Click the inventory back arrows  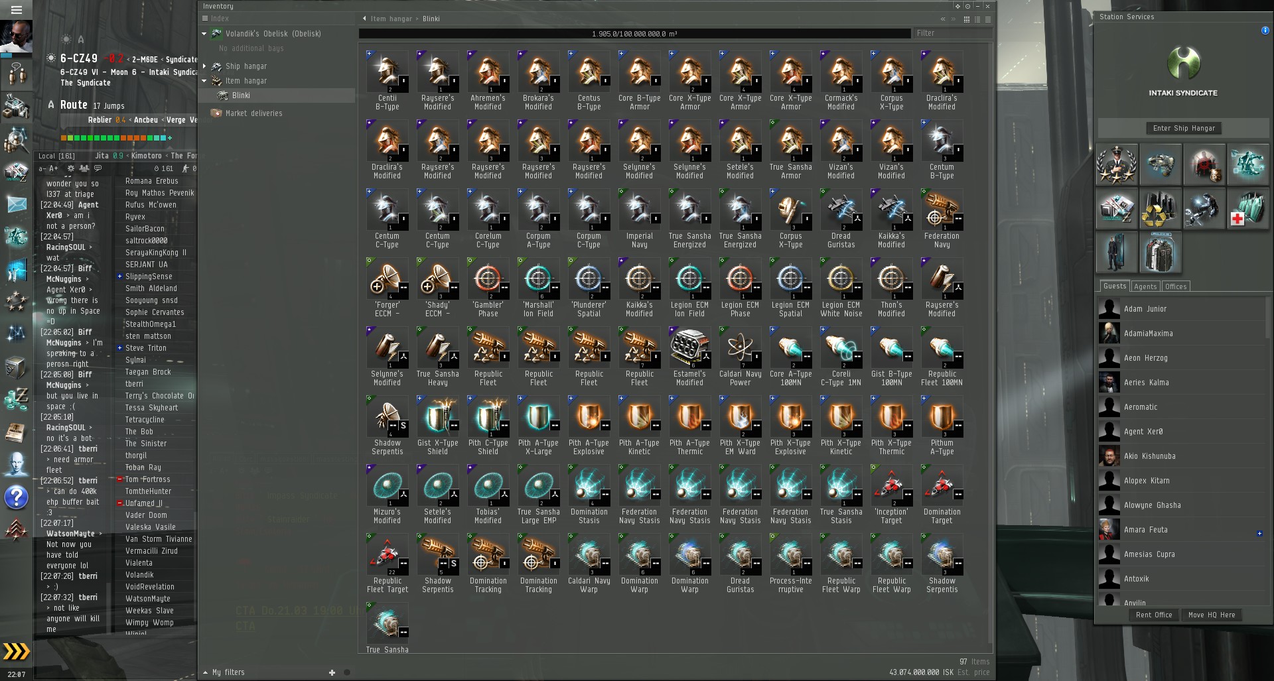click(x=943, y=19)
